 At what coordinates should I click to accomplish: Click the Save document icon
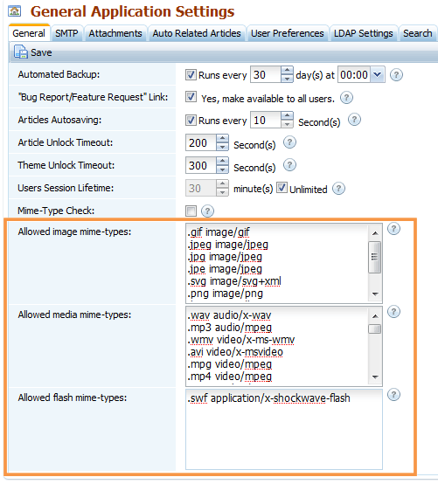[x=20, y=52]
